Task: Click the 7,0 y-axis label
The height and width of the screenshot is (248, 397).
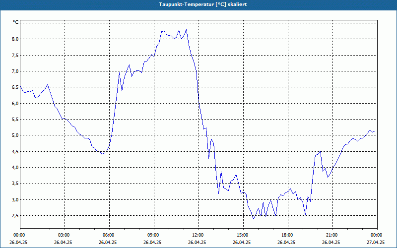Action: [15, 71]
